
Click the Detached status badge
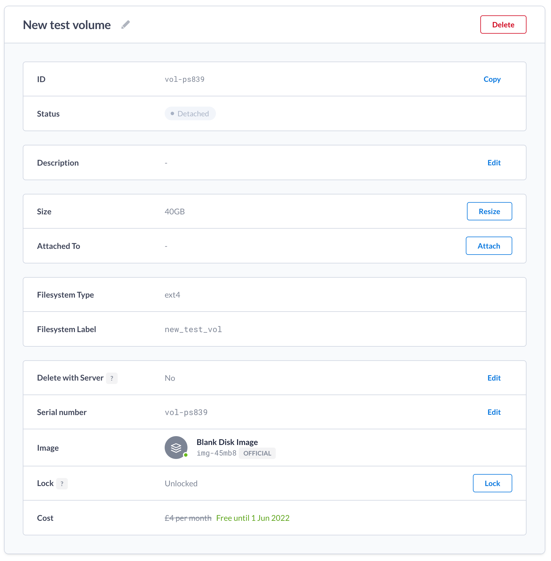coord(190,113)
